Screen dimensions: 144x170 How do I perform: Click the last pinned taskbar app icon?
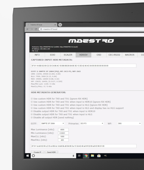[x=105, y=156]
